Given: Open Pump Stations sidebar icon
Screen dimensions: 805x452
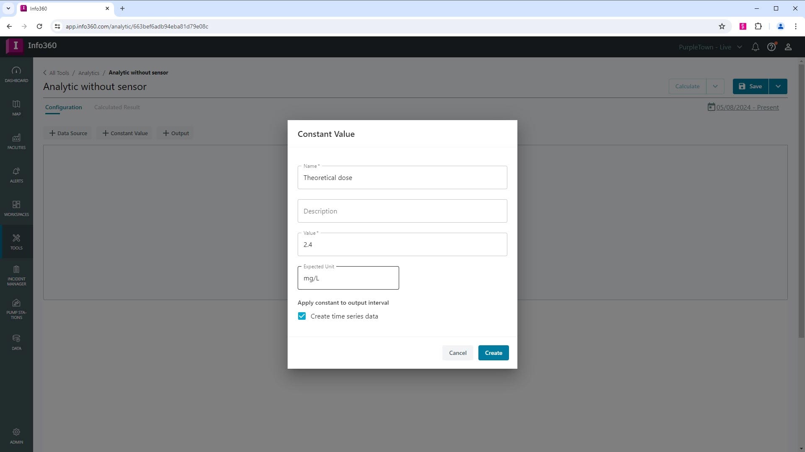Looking at the screenshot, I should click(x=16, y=308).
